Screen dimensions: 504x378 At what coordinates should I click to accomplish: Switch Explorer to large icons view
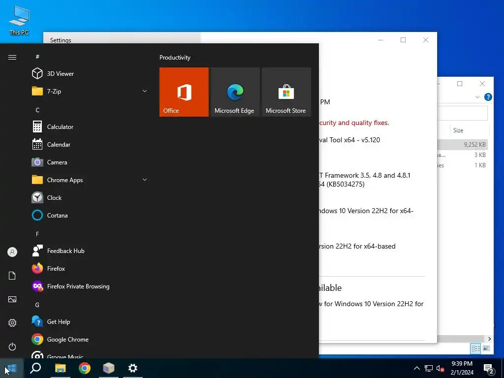click(x=486, y=348)
